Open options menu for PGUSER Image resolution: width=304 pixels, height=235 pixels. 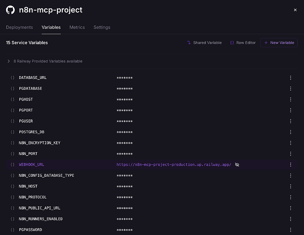[x=290, y=121]
